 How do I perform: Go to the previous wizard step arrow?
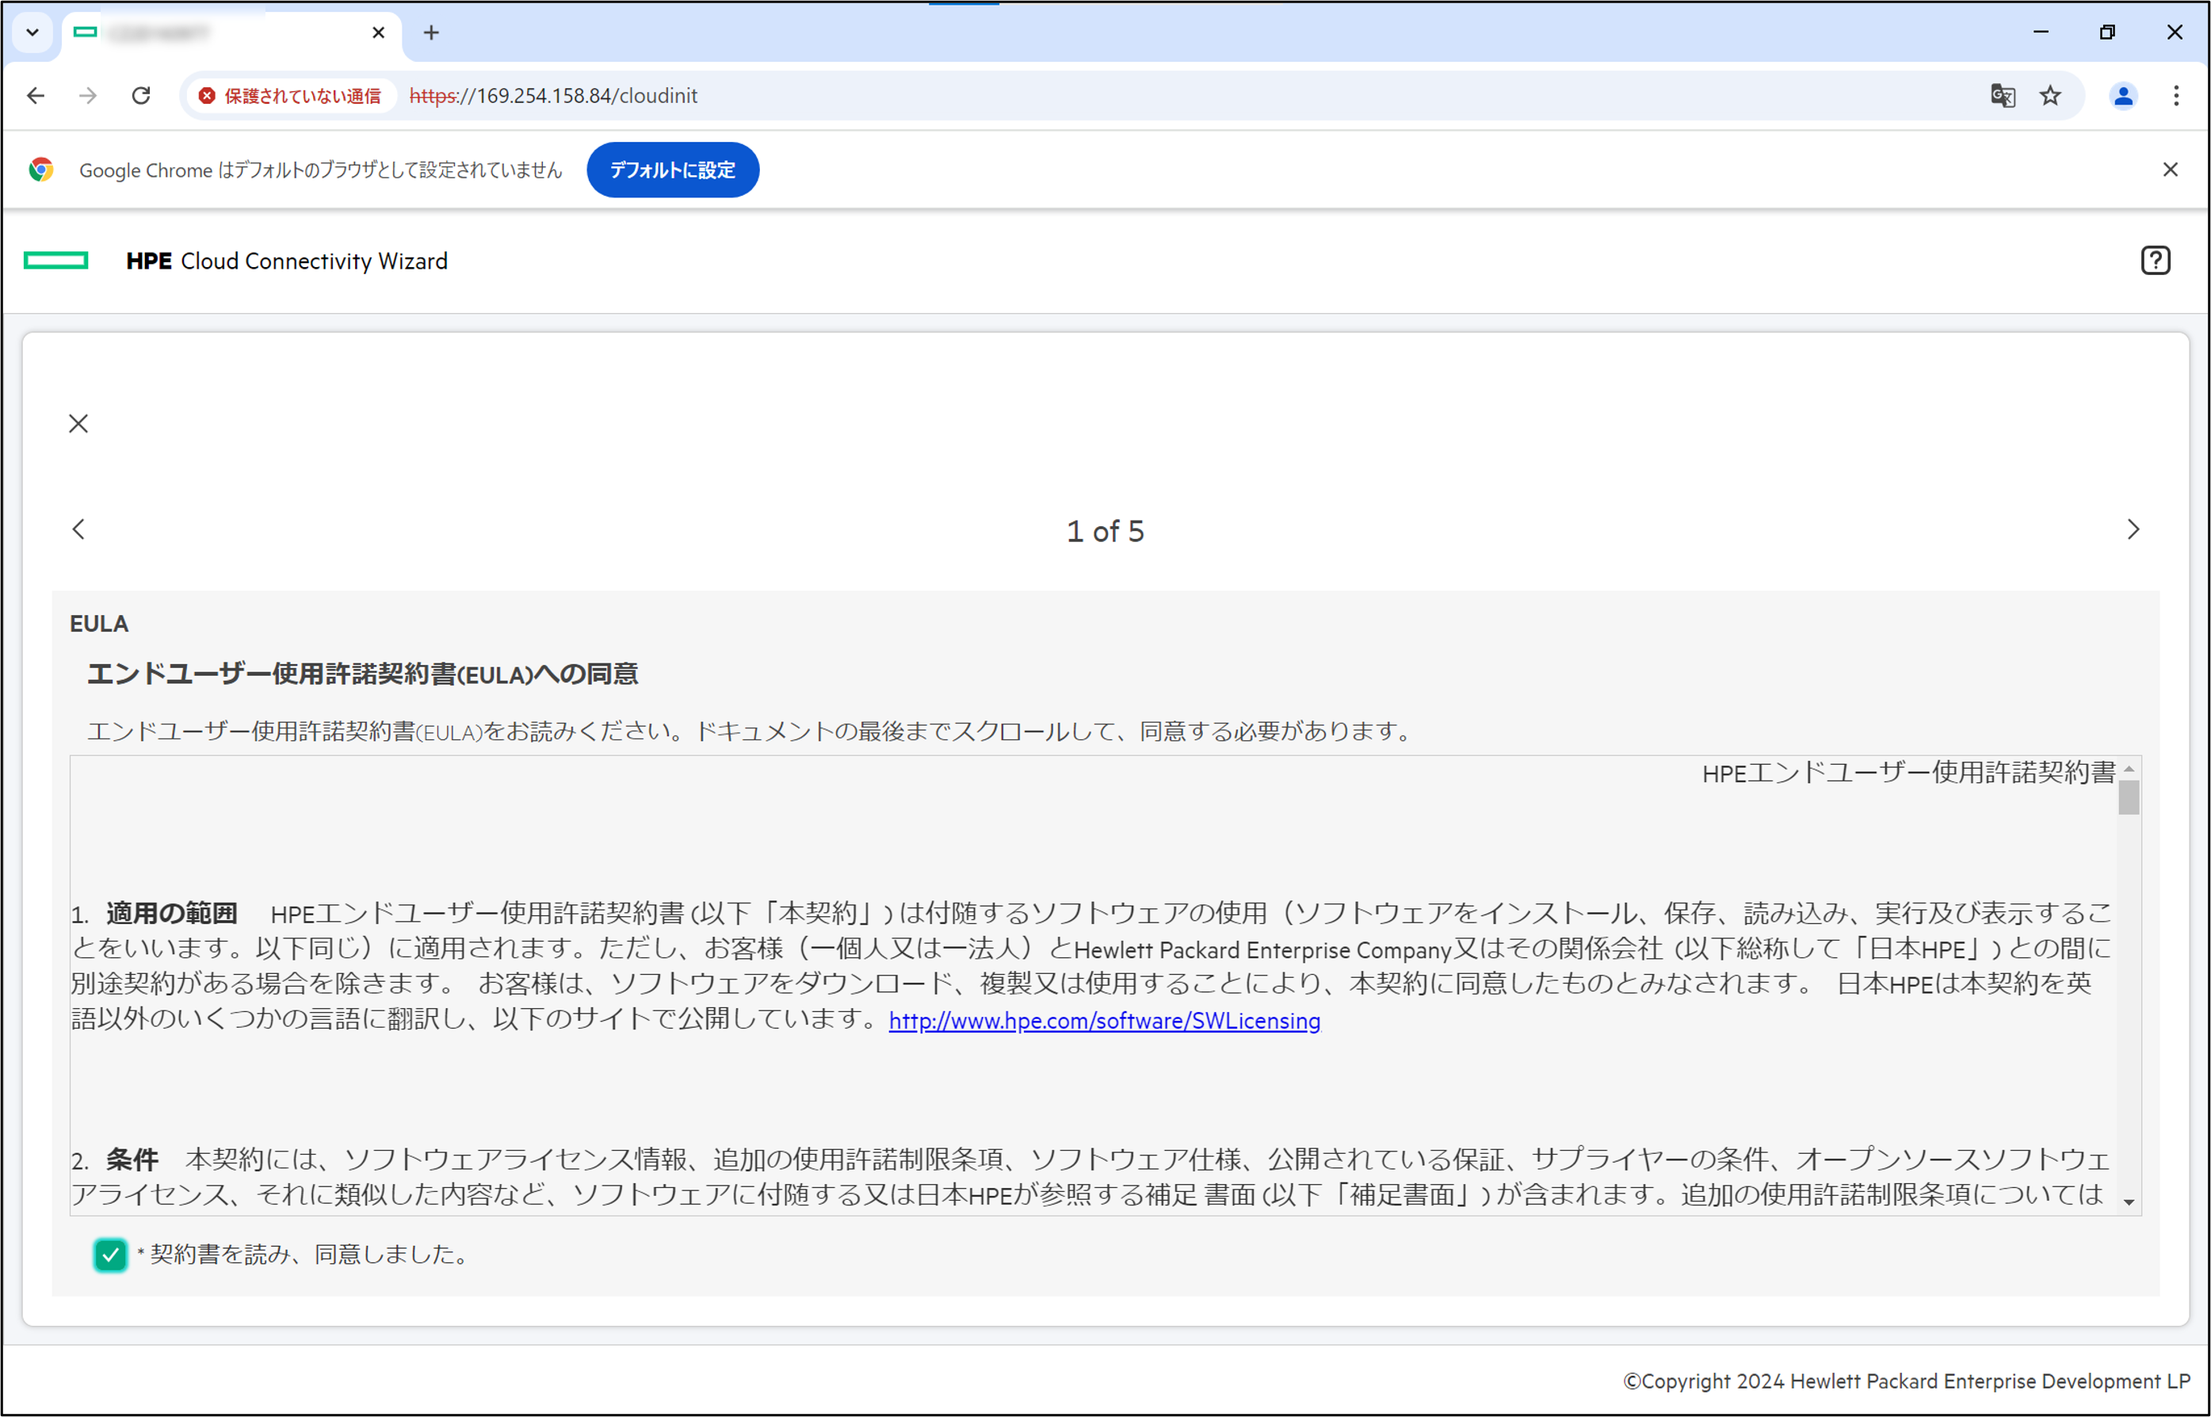[x=79, y=529]
